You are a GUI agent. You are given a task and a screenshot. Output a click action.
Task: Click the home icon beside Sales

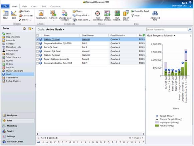coord(24,28)
